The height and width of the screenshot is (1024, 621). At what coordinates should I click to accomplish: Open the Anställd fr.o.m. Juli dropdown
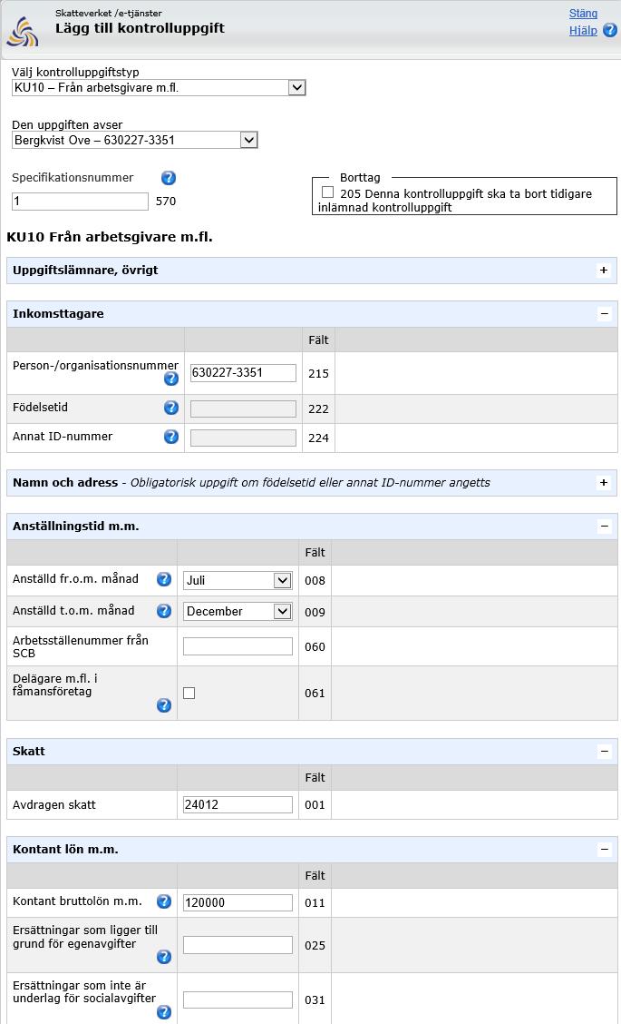coord(238,580)
